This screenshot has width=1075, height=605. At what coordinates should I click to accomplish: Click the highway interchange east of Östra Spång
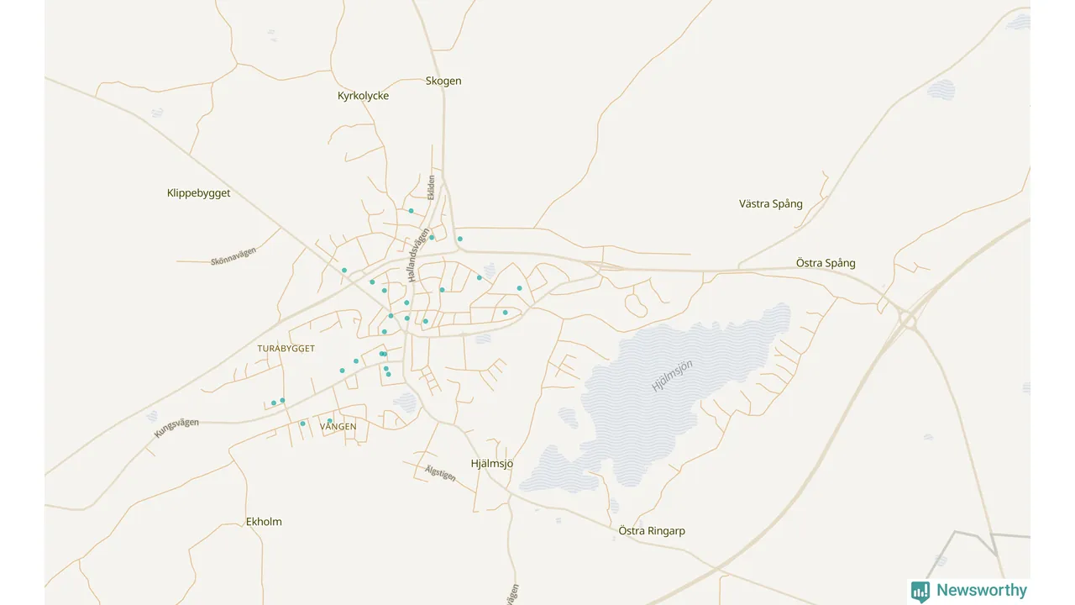point(908,318)
